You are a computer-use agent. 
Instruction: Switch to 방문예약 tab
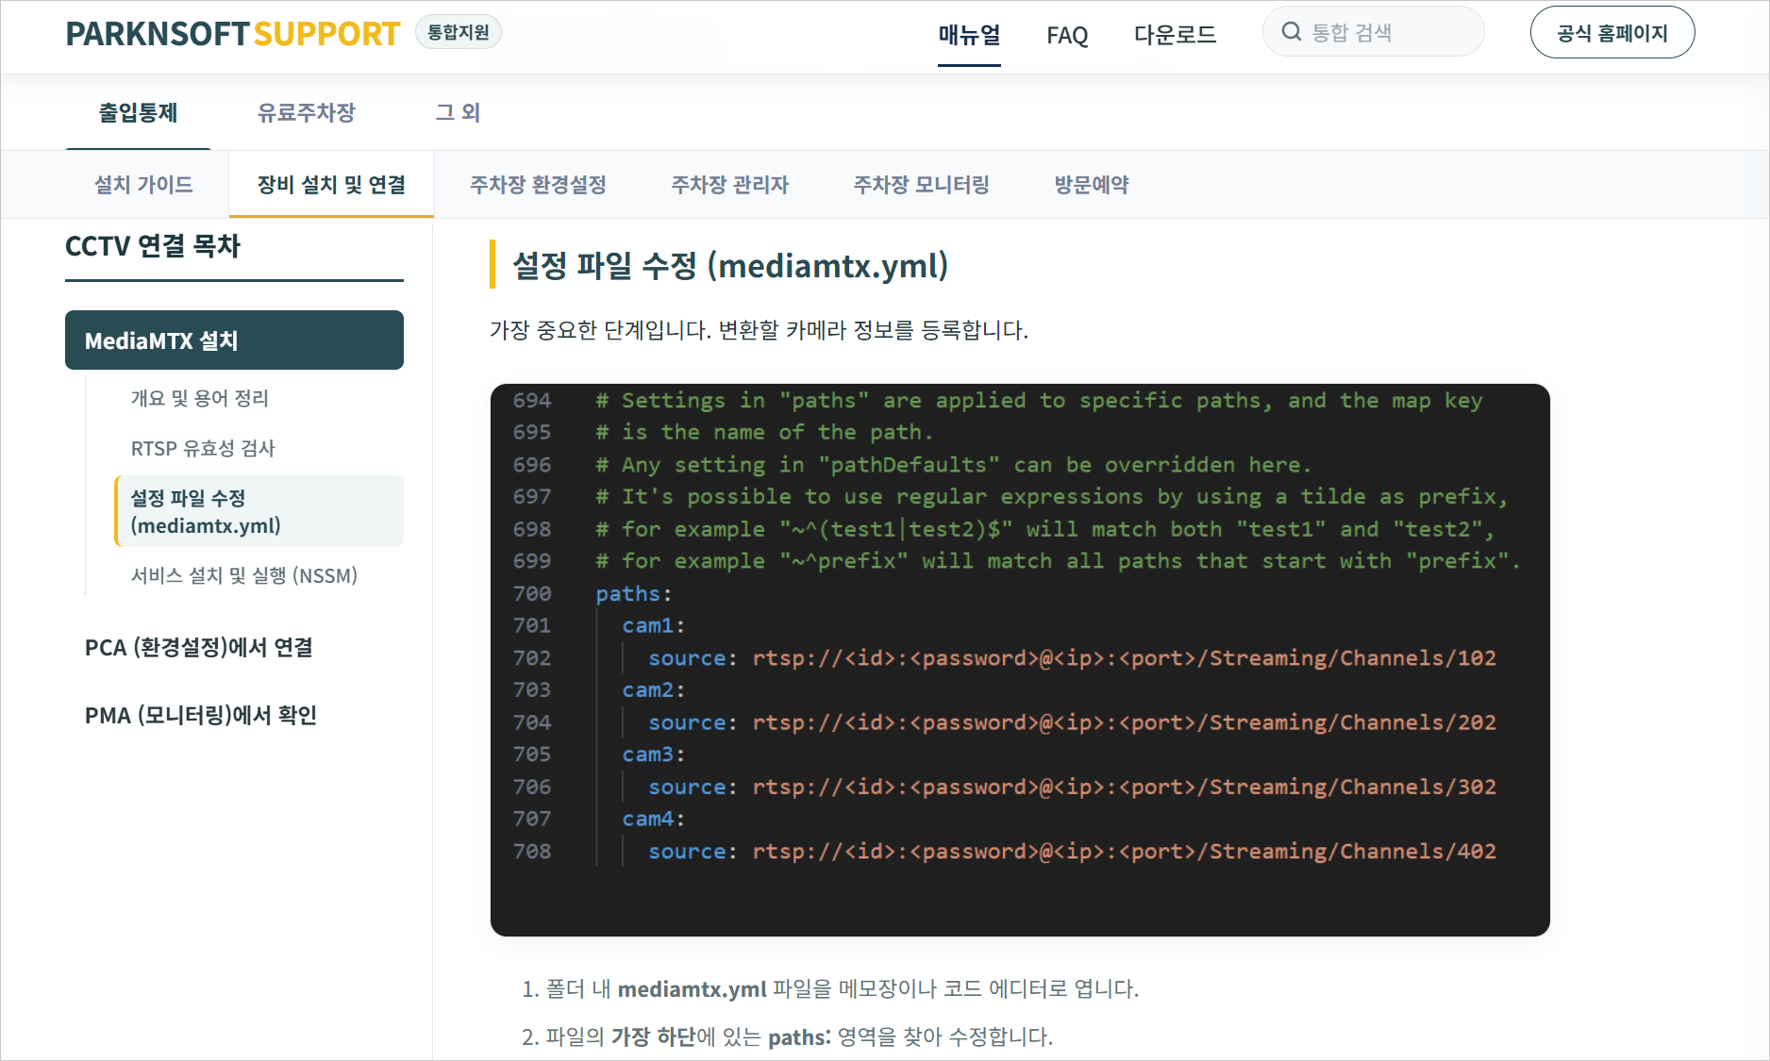coord(1092,185)
